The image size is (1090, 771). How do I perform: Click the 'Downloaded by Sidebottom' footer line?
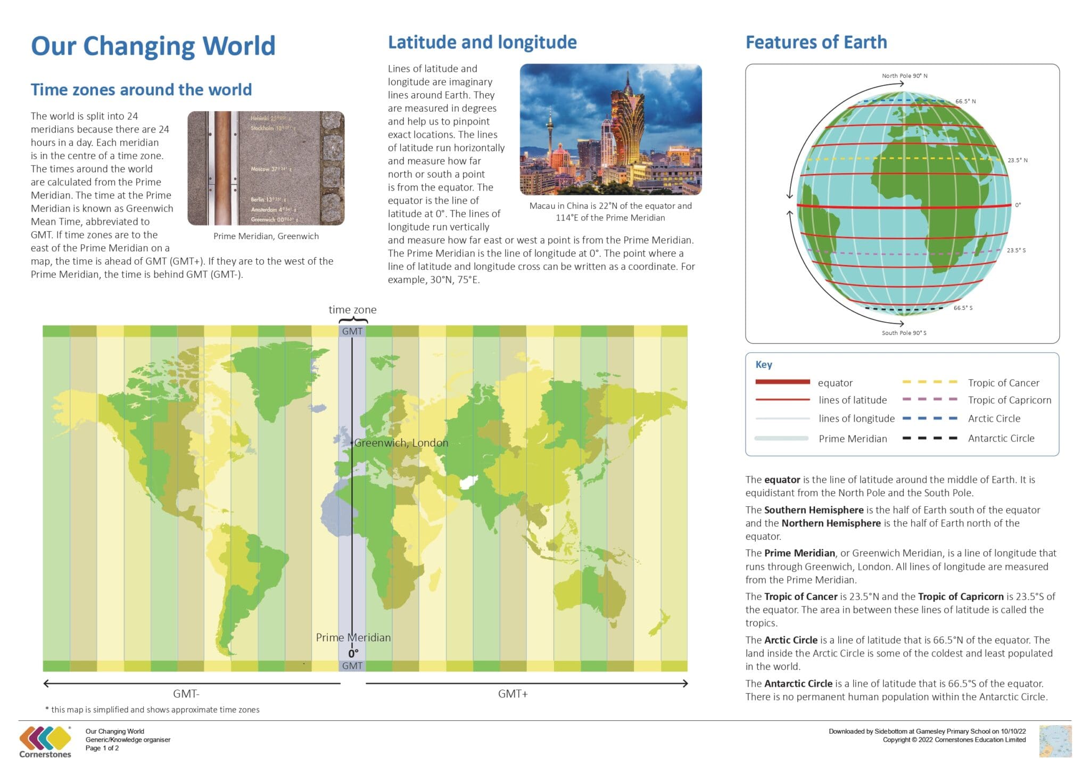pos(927,731)
